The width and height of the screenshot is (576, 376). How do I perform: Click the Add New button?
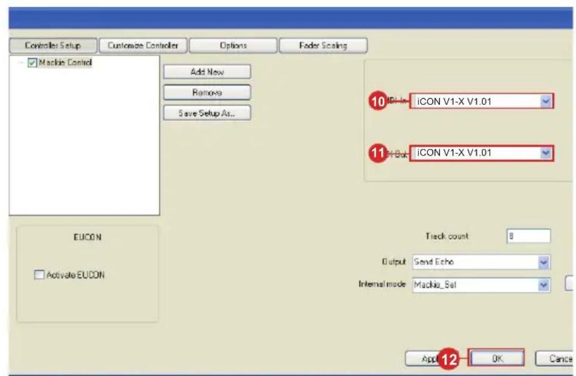click(207, 72)
